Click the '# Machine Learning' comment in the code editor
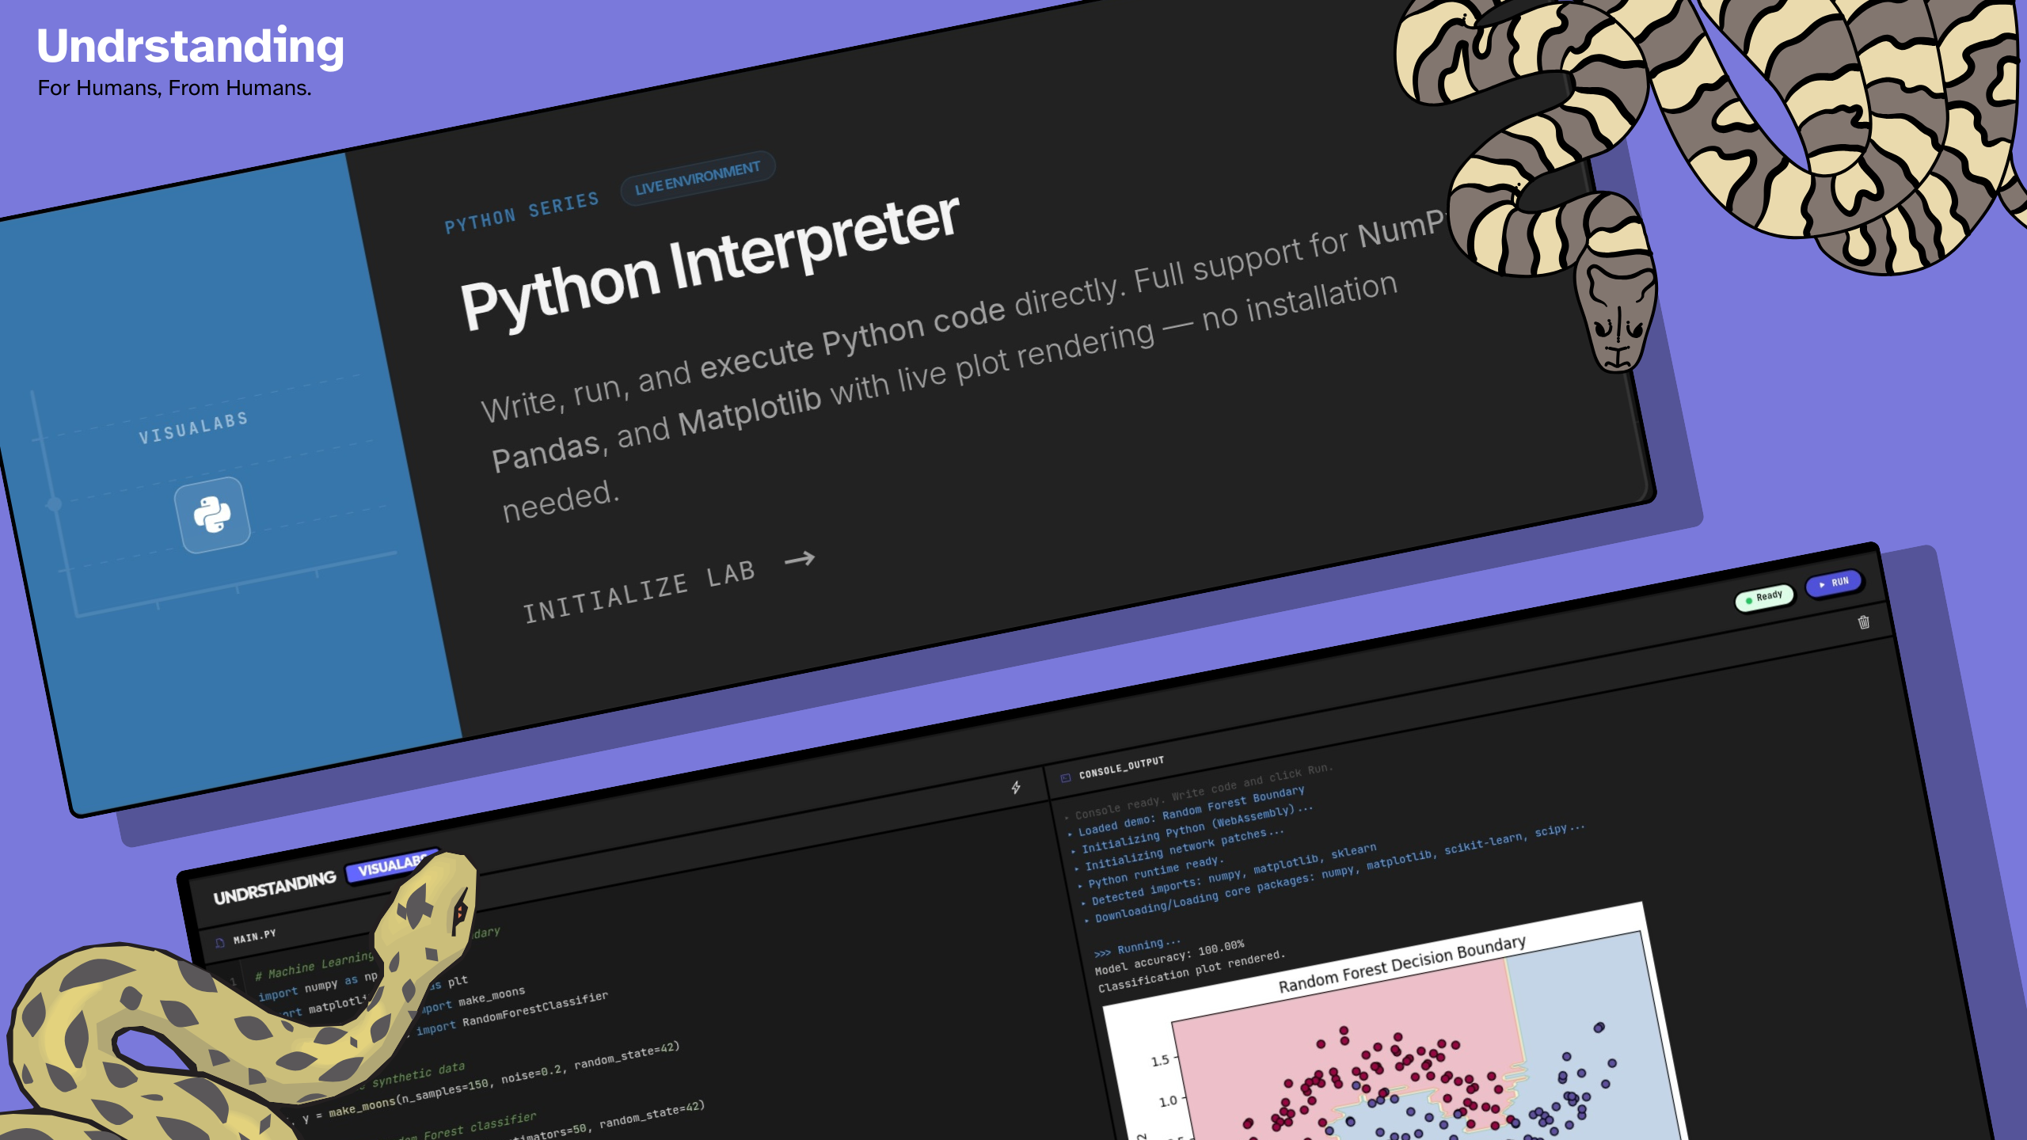Screen dimensions: 2027x1140 314,965
